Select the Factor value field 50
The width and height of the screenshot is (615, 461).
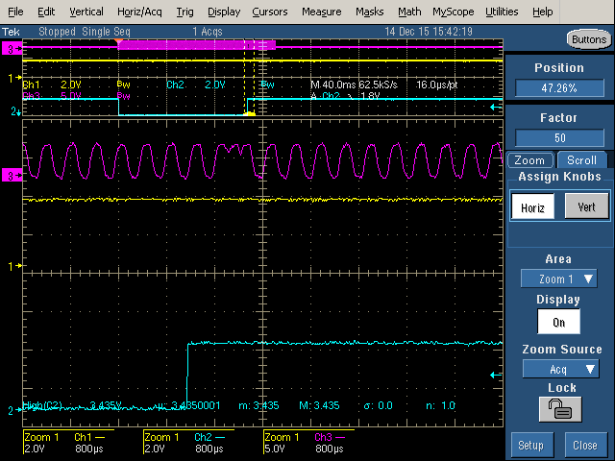559,137
